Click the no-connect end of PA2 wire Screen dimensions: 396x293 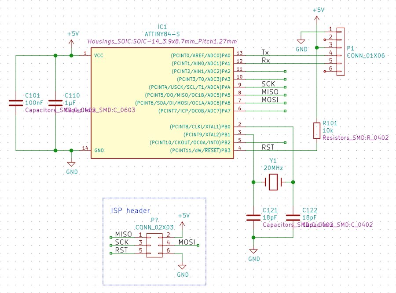(285, 71)
